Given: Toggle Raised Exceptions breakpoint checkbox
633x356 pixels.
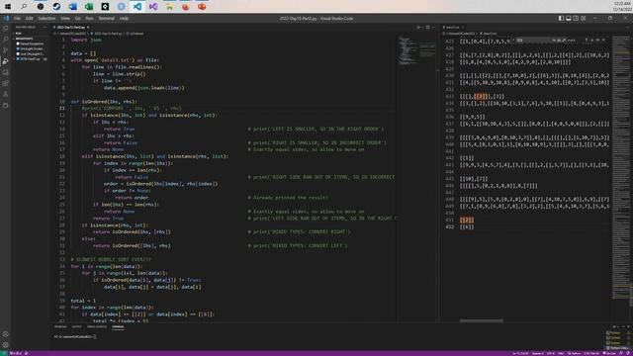Looking at the screenshot, I should point(18,44).
